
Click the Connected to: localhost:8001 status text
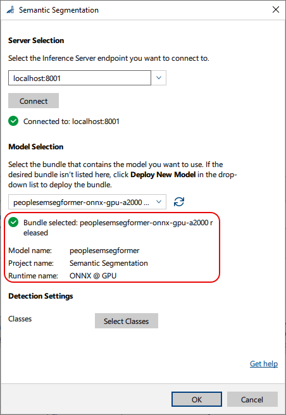tap(71, 121)
